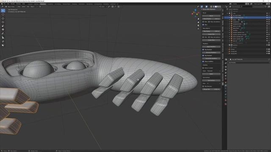Adjust the Pipe Radius value slider

[211, 31]
